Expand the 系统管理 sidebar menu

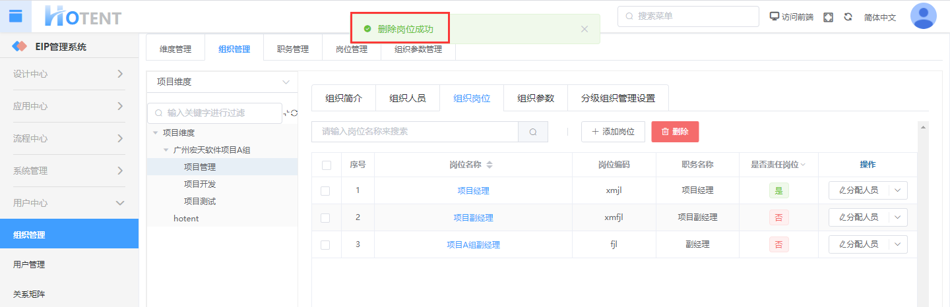pyautogui.click(x=69, y=171)
